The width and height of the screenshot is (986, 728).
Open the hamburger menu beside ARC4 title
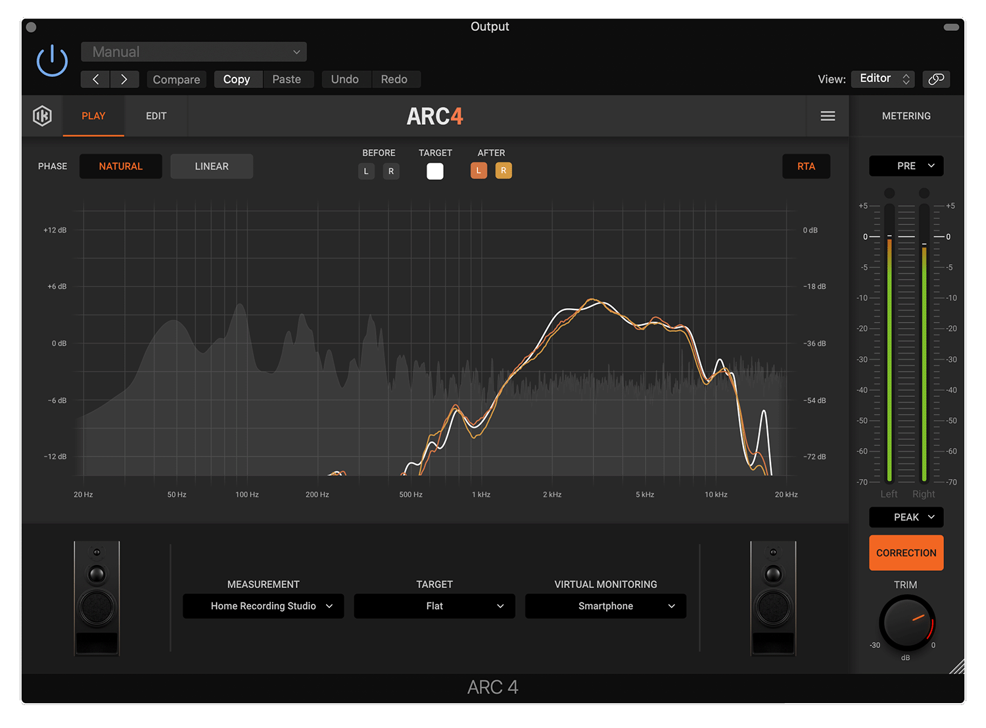click(x=828, y=116)
